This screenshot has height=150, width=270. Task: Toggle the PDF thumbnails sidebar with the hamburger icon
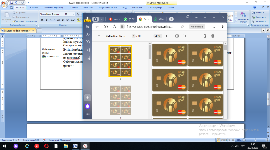pos(99,36)
